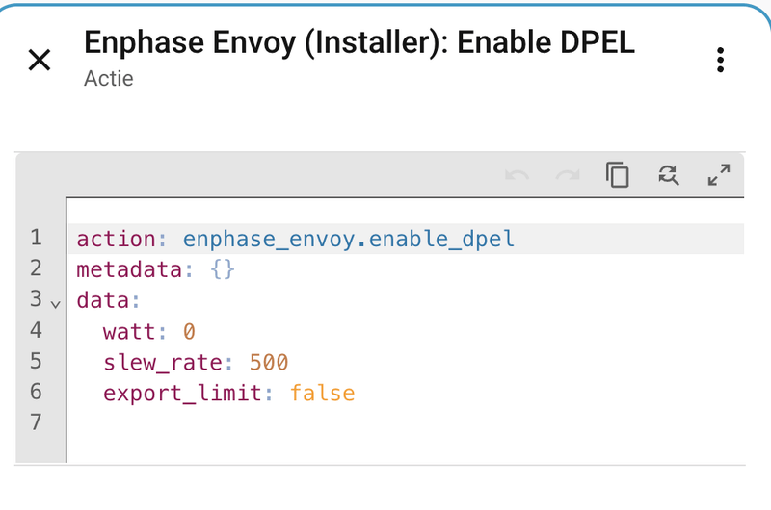The width and height of the screenshot is (771, 510).
Task: Click the Actie subtitle text
Action: [109, 79]
